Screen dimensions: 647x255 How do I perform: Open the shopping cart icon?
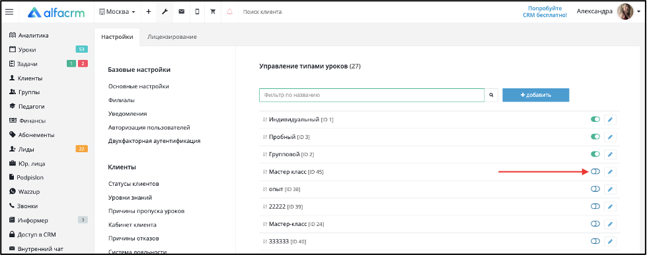[213, 12]
